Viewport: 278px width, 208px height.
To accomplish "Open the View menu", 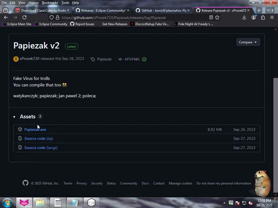I will point(22,3).
